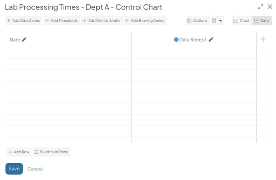This screenshot has width=276, height=180.
Task: Click the Add Row button
Action: pos(19,152)
